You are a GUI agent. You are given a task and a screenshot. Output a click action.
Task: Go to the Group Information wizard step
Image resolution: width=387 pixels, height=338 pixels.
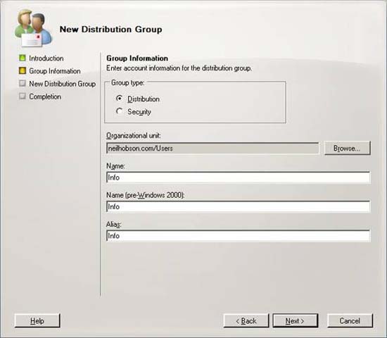[x=55, y=71]
